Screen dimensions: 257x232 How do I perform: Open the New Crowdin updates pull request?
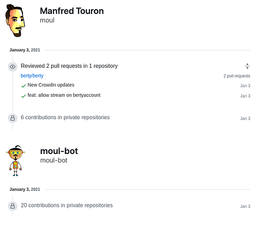(51, 85)
